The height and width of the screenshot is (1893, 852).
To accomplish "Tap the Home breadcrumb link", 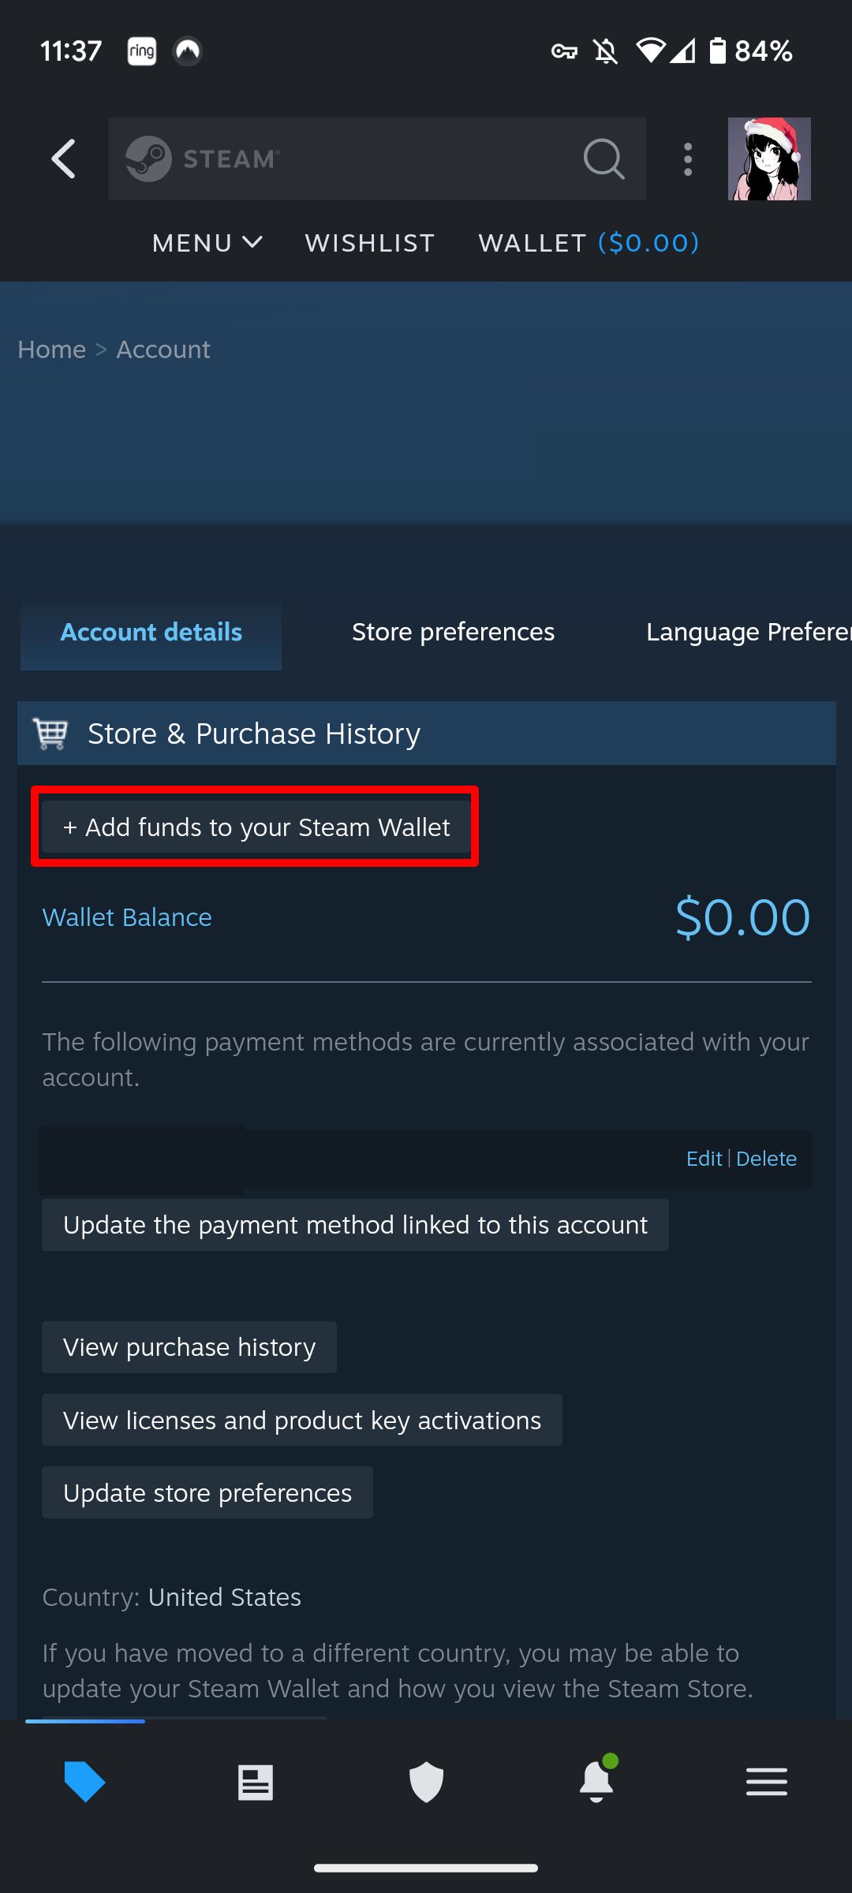I will [51, 349].
